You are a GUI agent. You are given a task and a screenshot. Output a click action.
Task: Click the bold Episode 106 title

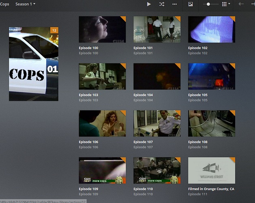coord(88,142)
